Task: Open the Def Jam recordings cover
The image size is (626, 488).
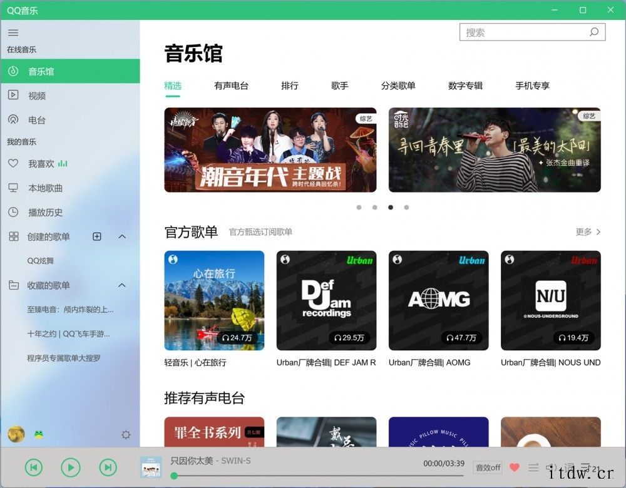Action: click(x=326, y=300)
